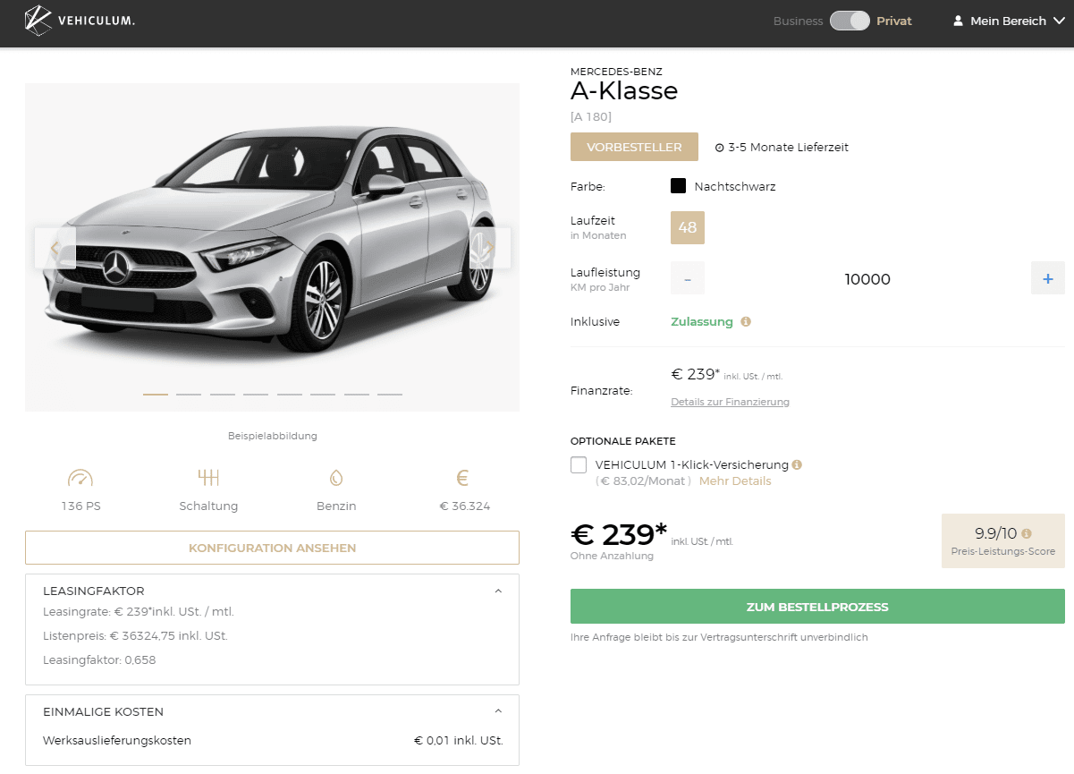Image resolution: width=1074 pixels, height=774 pixels.
Task: Click the 136 PS speedometer icon
Action: (80, 477)
